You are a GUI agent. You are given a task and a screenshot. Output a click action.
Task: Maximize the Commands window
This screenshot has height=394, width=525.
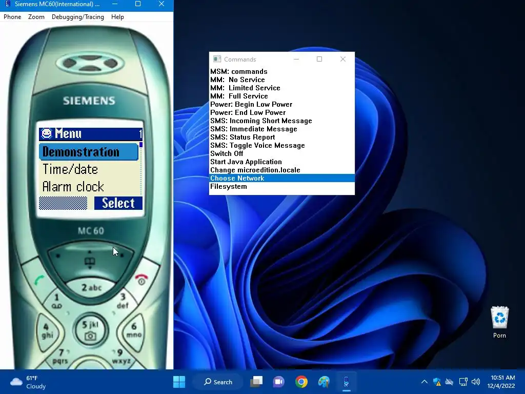(319, 59)
